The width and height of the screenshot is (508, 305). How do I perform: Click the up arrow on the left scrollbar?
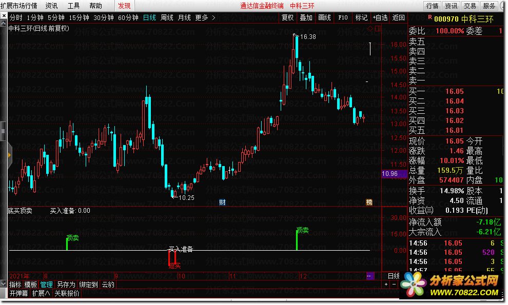tap(3, 23)
